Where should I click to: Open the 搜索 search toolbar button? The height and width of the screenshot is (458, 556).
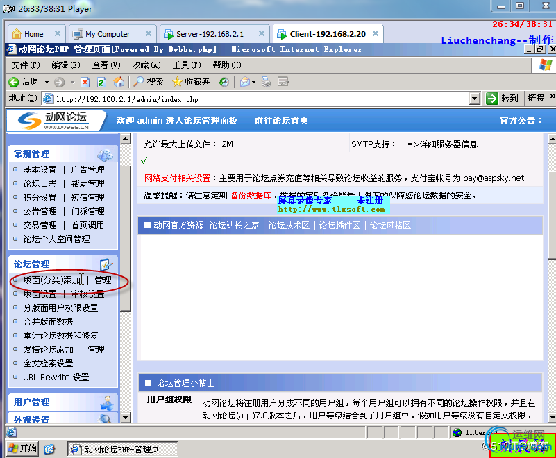(149, 82)
